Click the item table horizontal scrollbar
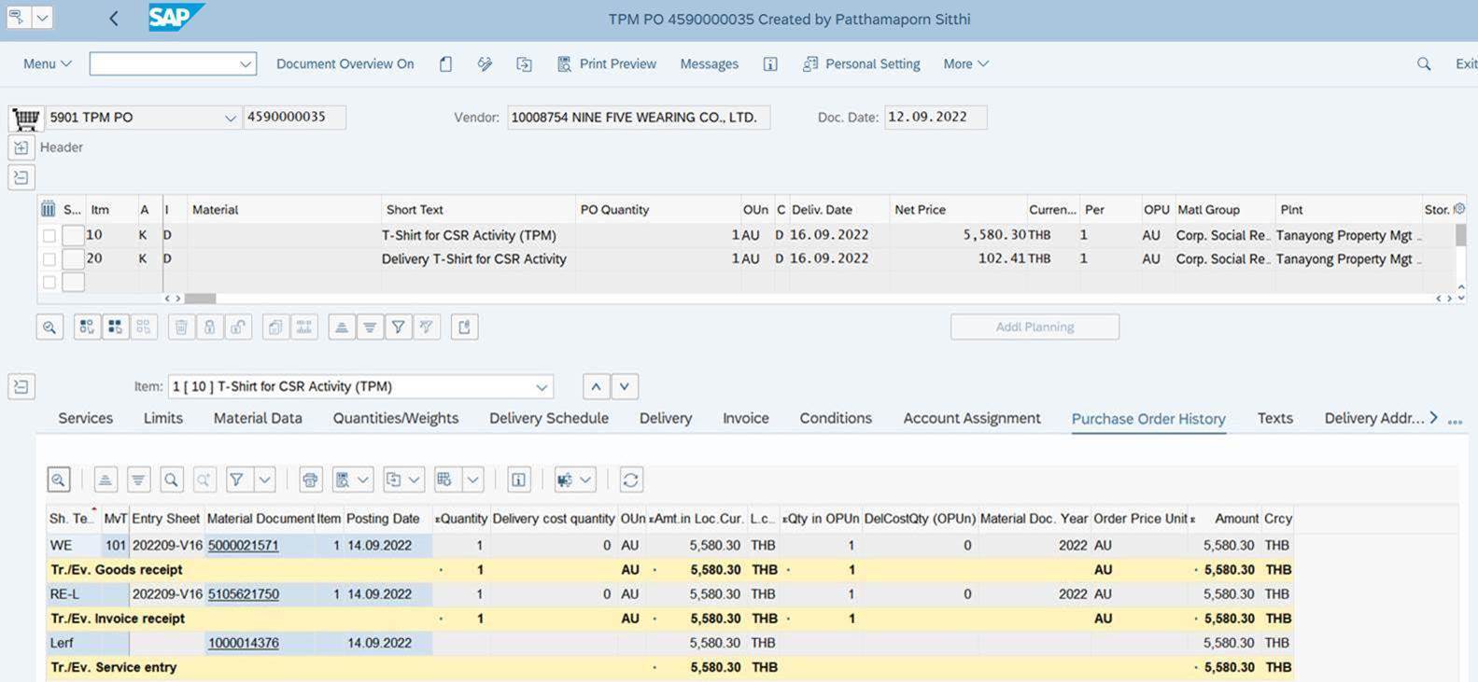 point(200,299)
